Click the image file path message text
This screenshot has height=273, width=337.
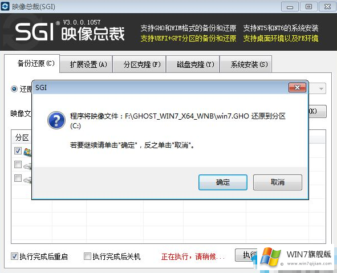coord(177,121)
